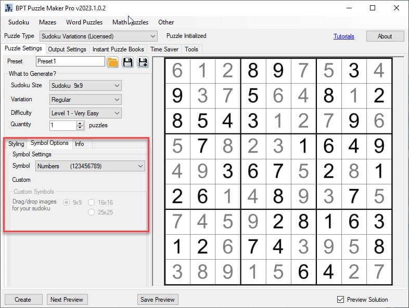The width and height of the screenshot is (409, 308).
Task: Switch to the Styling tab
Action: click(x=16, y=144)
